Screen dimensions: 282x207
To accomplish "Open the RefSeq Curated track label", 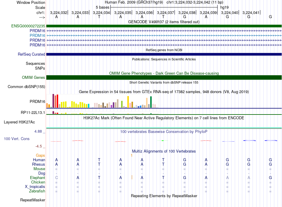I will (x=31, y=54).
